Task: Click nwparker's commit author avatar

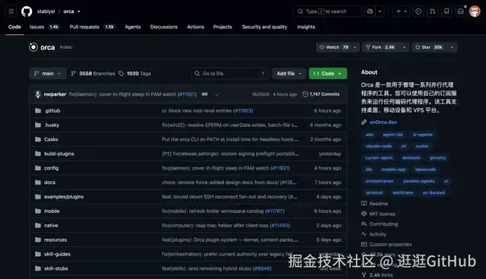Action: (x=38, y=94)
